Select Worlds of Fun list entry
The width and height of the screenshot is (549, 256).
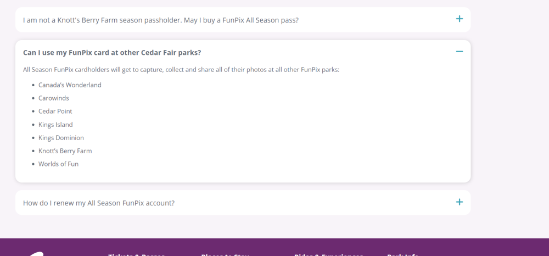point(58,164)
